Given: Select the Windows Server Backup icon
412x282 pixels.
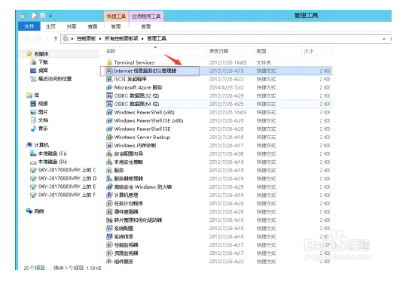Looking at the screenshot, I should point(109,137).
